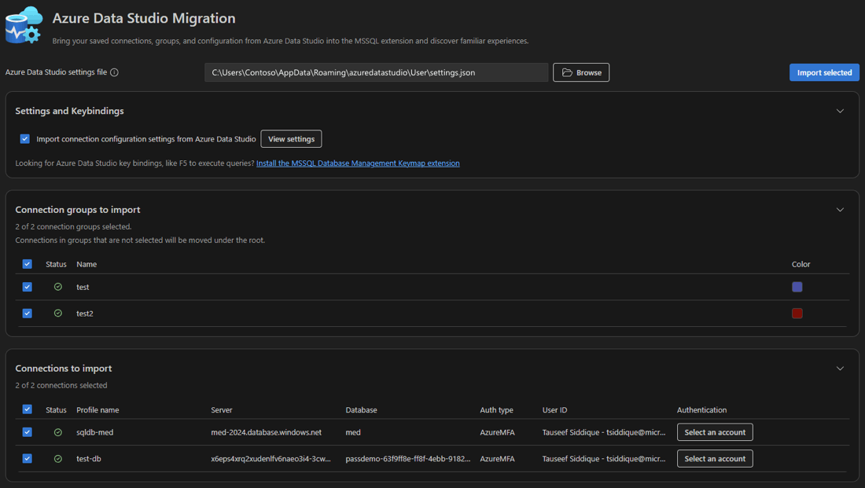Select an account for test-db connection
The image size is (865, 488).
[715, 458]
